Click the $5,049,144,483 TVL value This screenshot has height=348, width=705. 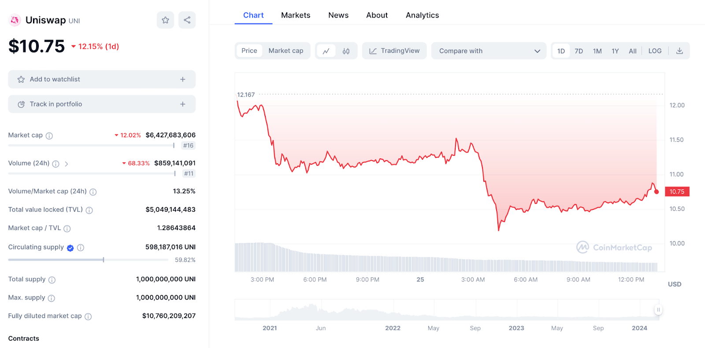pyautogui.click(x=171, y=209)
